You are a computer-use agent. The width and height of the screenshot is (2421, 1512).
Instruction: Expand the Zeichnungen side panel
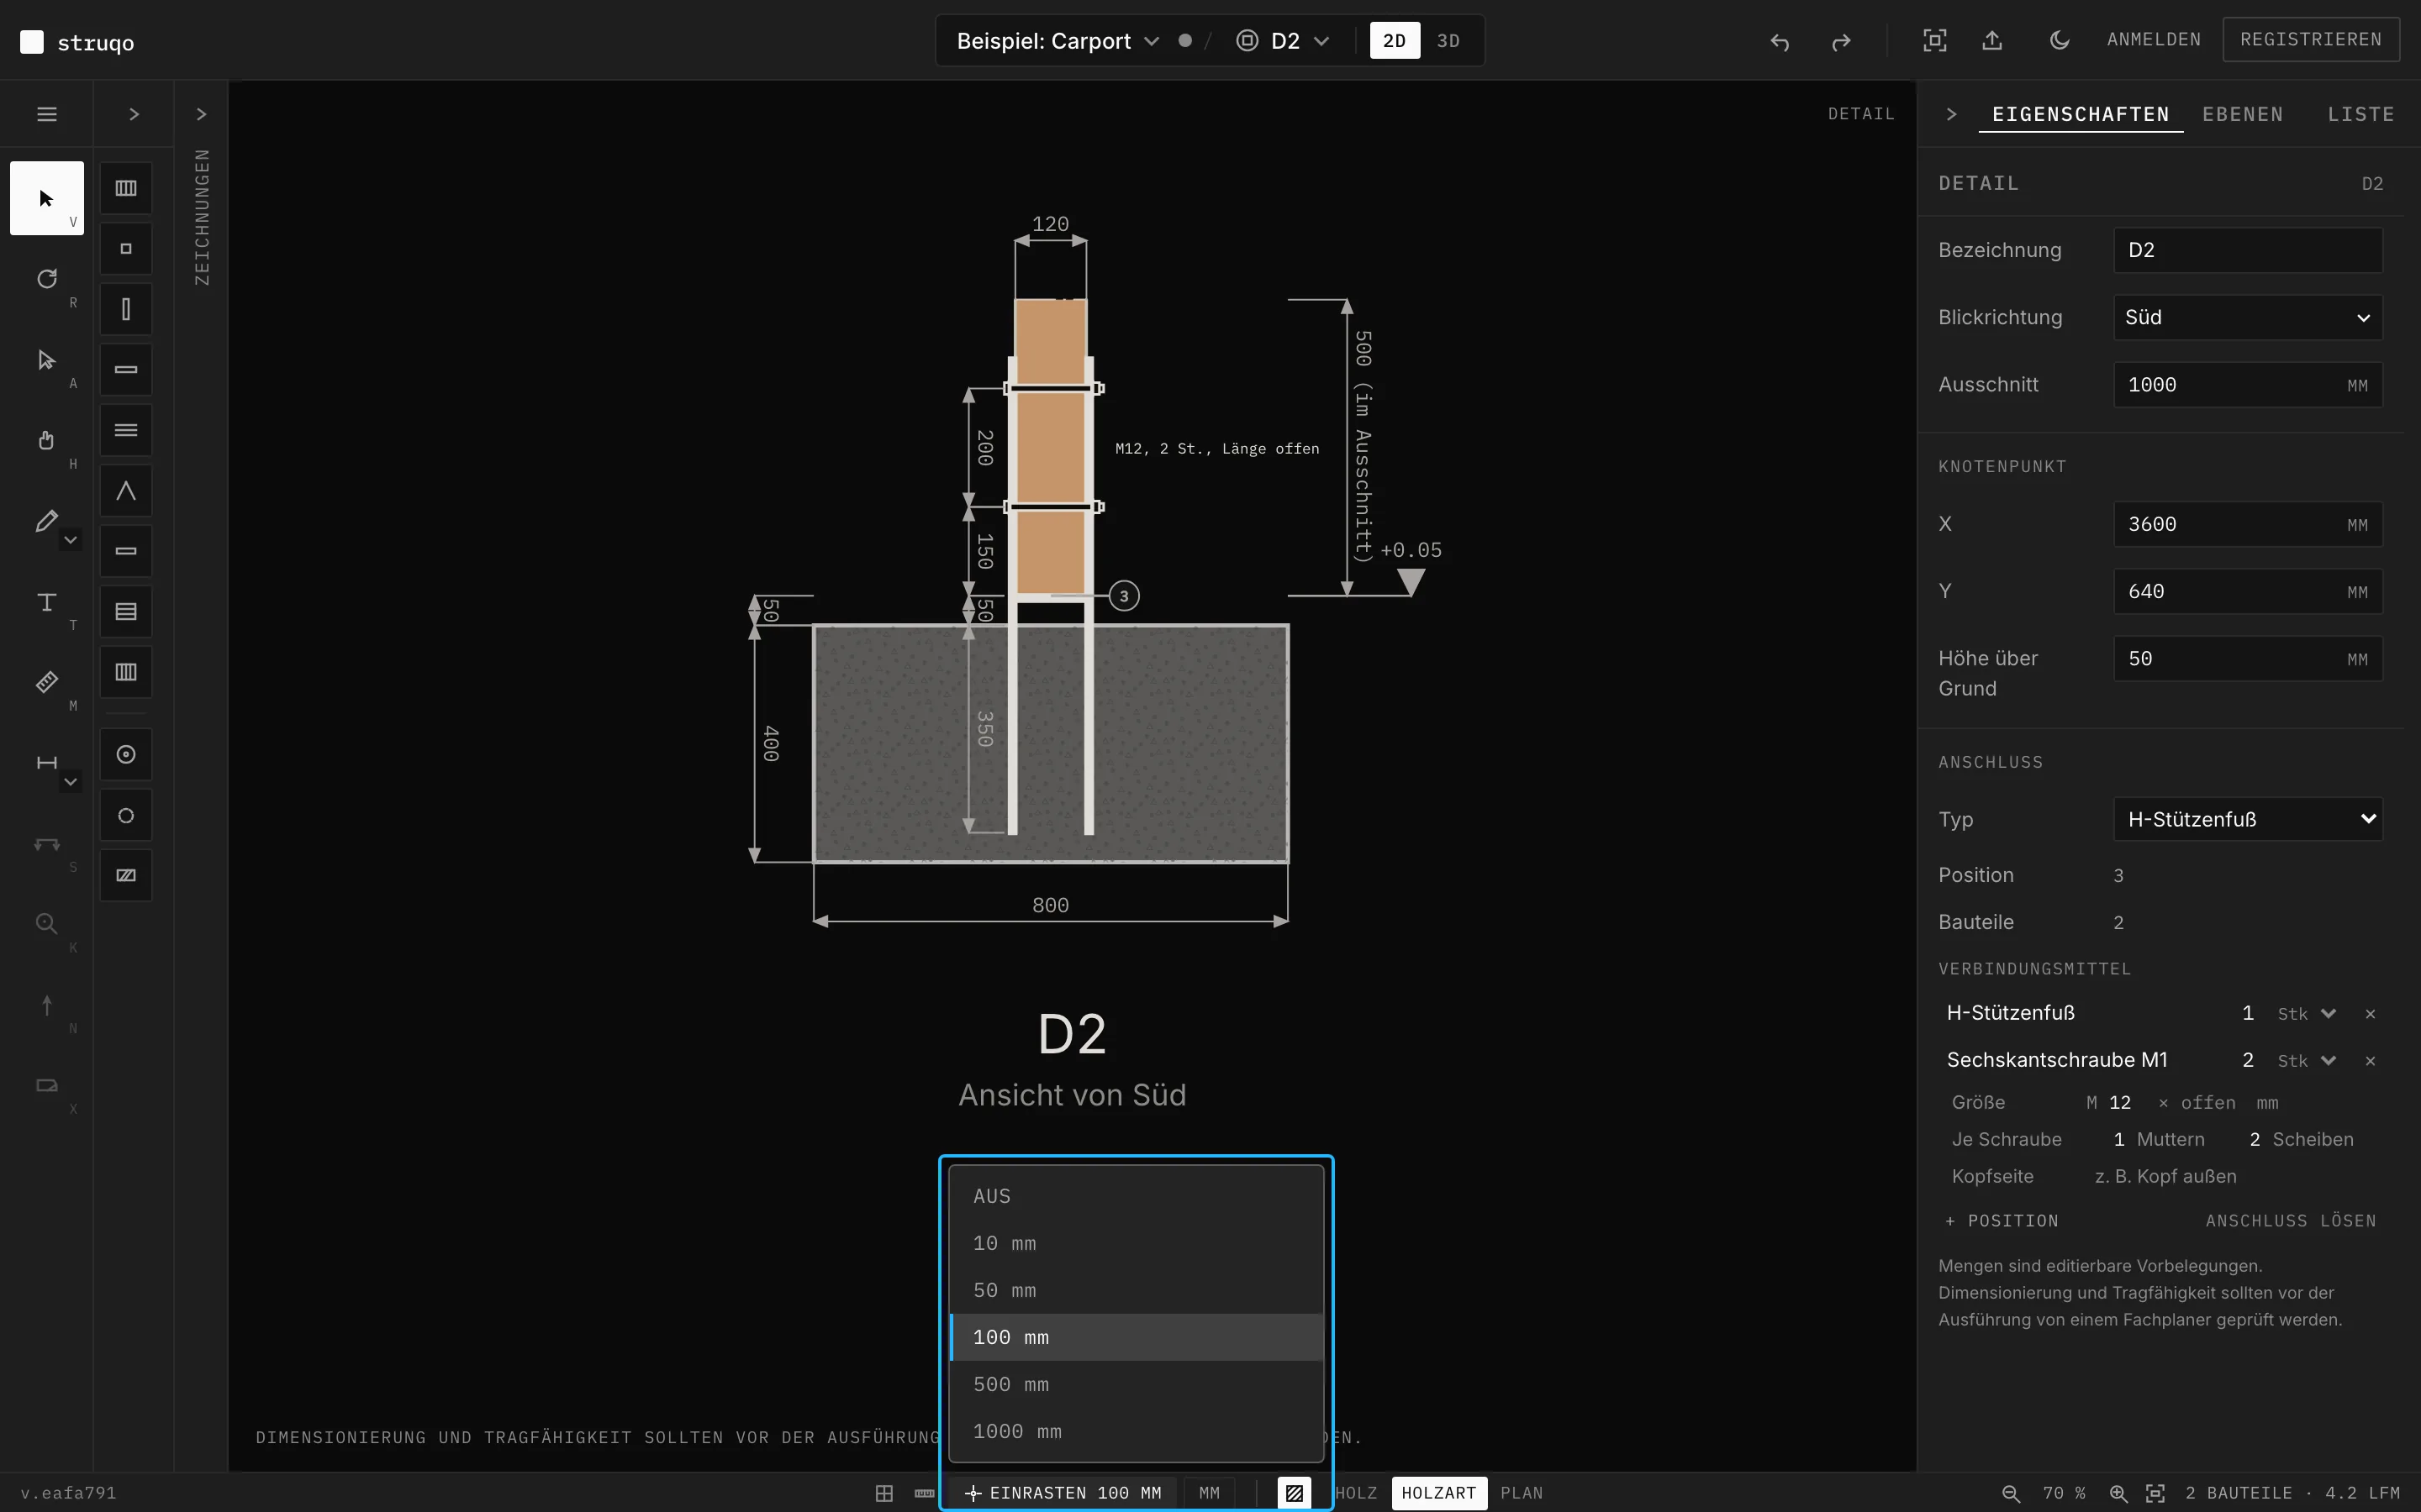[x=201, y=114]
